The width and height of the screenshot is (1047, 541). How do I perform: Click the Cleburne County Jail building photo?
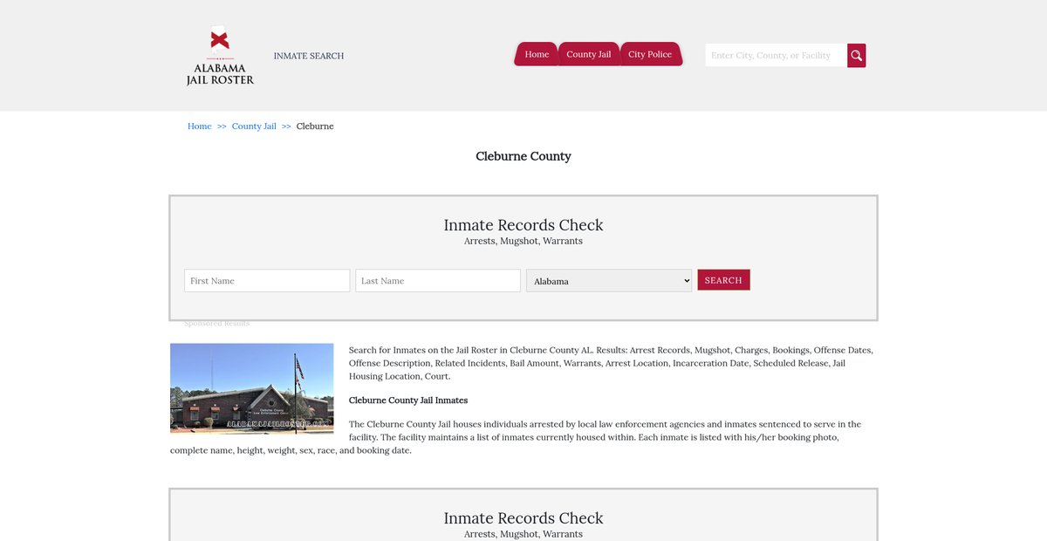click(252, 388)
